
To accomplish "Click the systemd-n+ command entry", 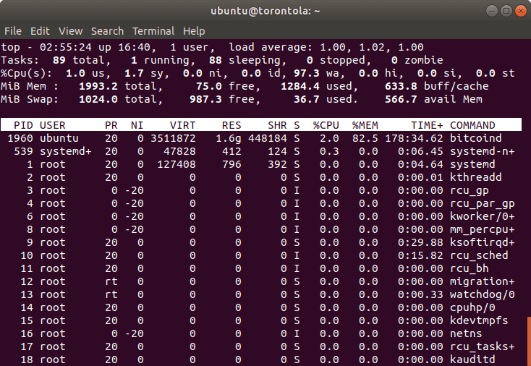I will (482, 151).
